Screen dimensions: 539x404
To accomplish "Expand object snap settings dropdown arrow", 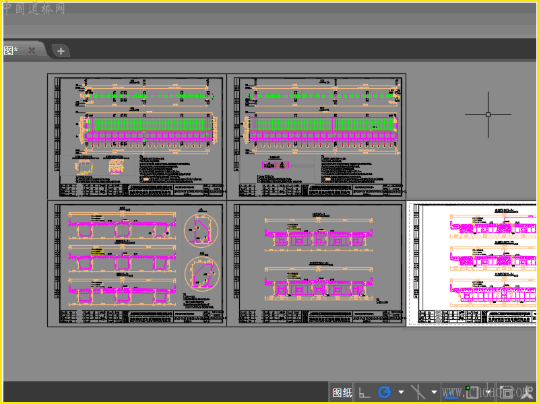I will 486,393.
